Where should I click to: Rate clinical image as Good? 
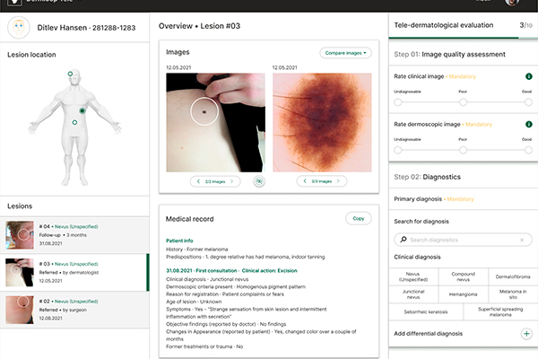(x=526, y=101)
